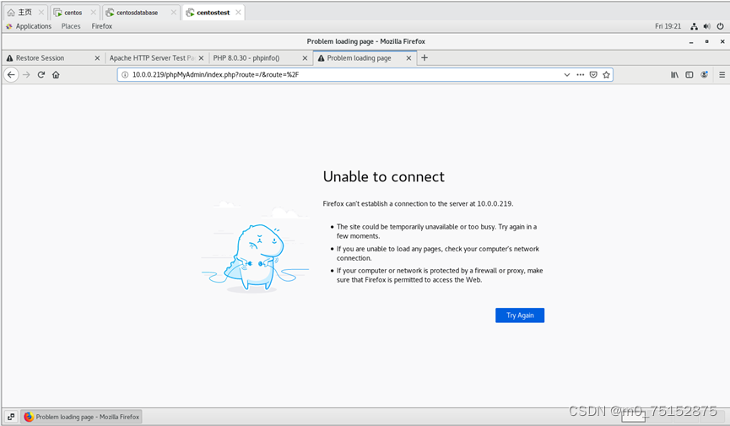Minimize the Firefox window
Image resolution: width=730 pixels, height=426 pixels.
pos(691,41)
